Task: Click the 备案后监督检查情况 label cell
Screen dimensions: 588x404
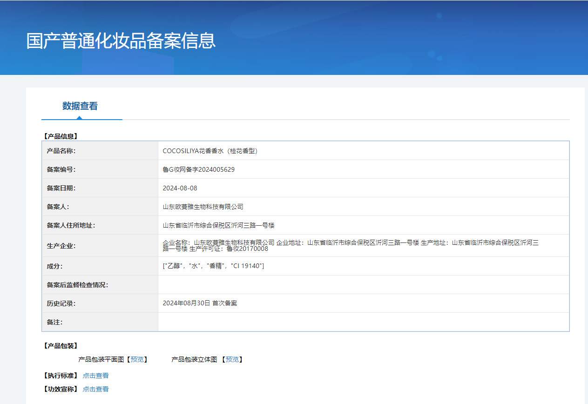Action: point(77,285)
